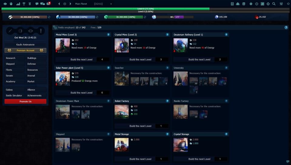Toggle the eye icon in top-left toolbar
Image resolution: width=291 pixels, height=165 pixels.
pos(5,4)
